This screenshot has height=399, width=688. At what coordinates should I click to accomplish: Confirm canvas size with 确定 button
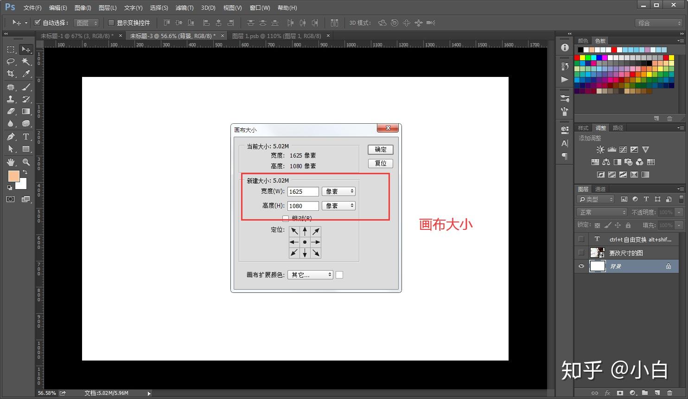click(x=381, y=150)
